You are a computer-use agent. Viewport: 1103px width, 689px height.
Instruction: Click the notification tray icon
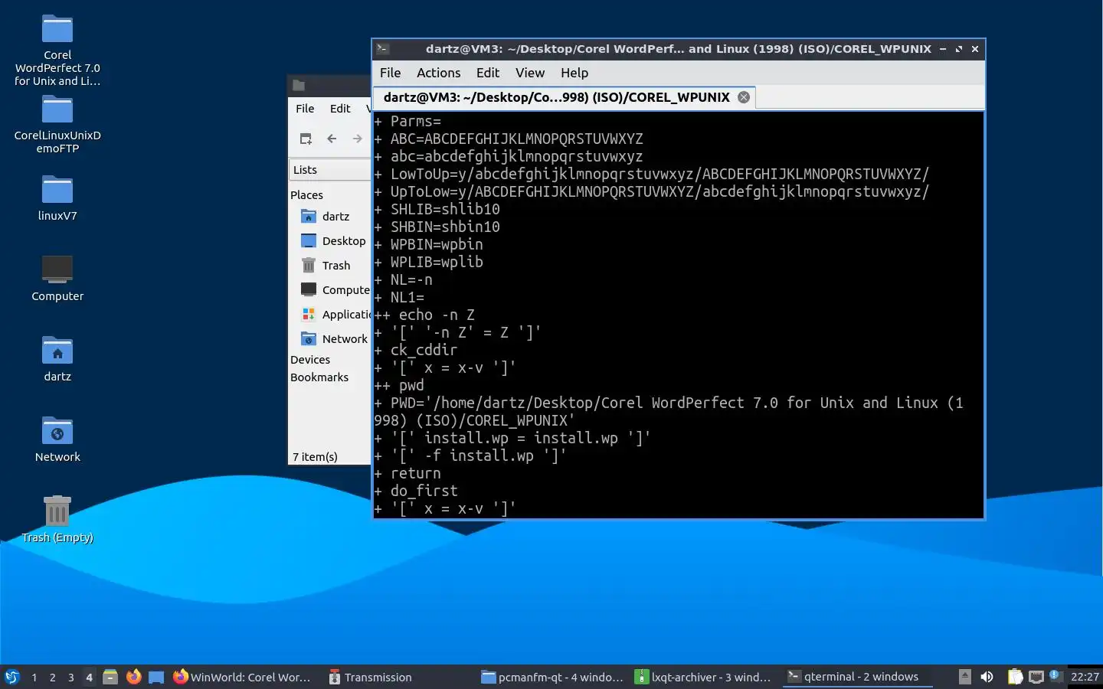pos(1055,675)
